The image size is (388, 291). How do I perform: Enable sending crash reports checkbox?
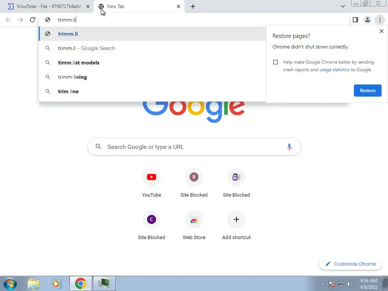(x=275, y=62)
